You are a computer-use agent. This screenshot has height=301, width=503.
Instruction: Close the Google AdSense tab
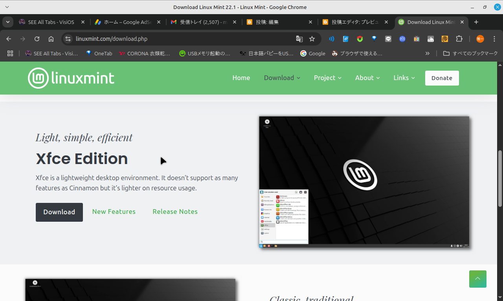coord(159,22)
